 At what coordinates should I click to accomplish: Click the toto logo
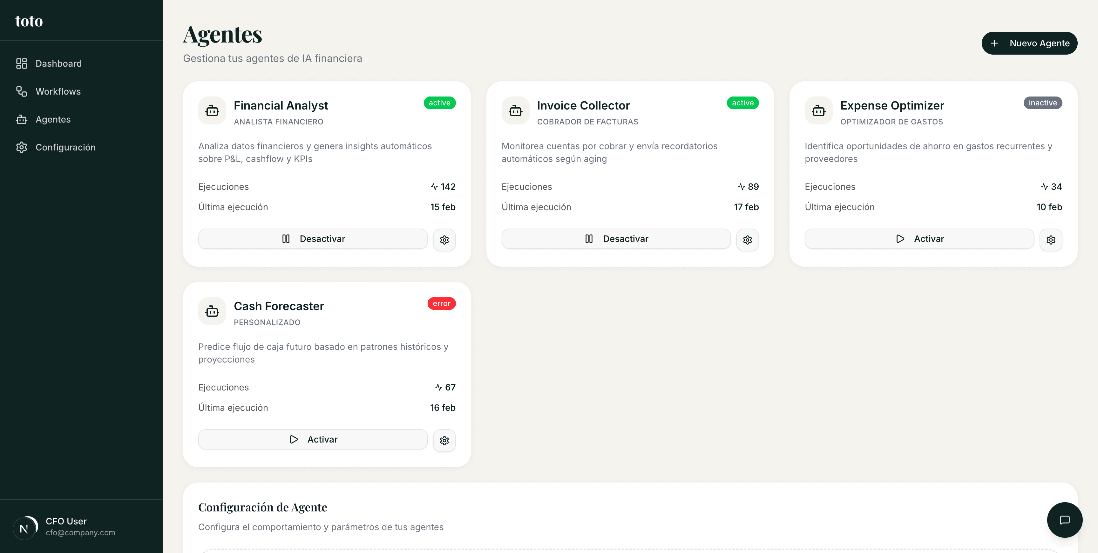[29, 20]
